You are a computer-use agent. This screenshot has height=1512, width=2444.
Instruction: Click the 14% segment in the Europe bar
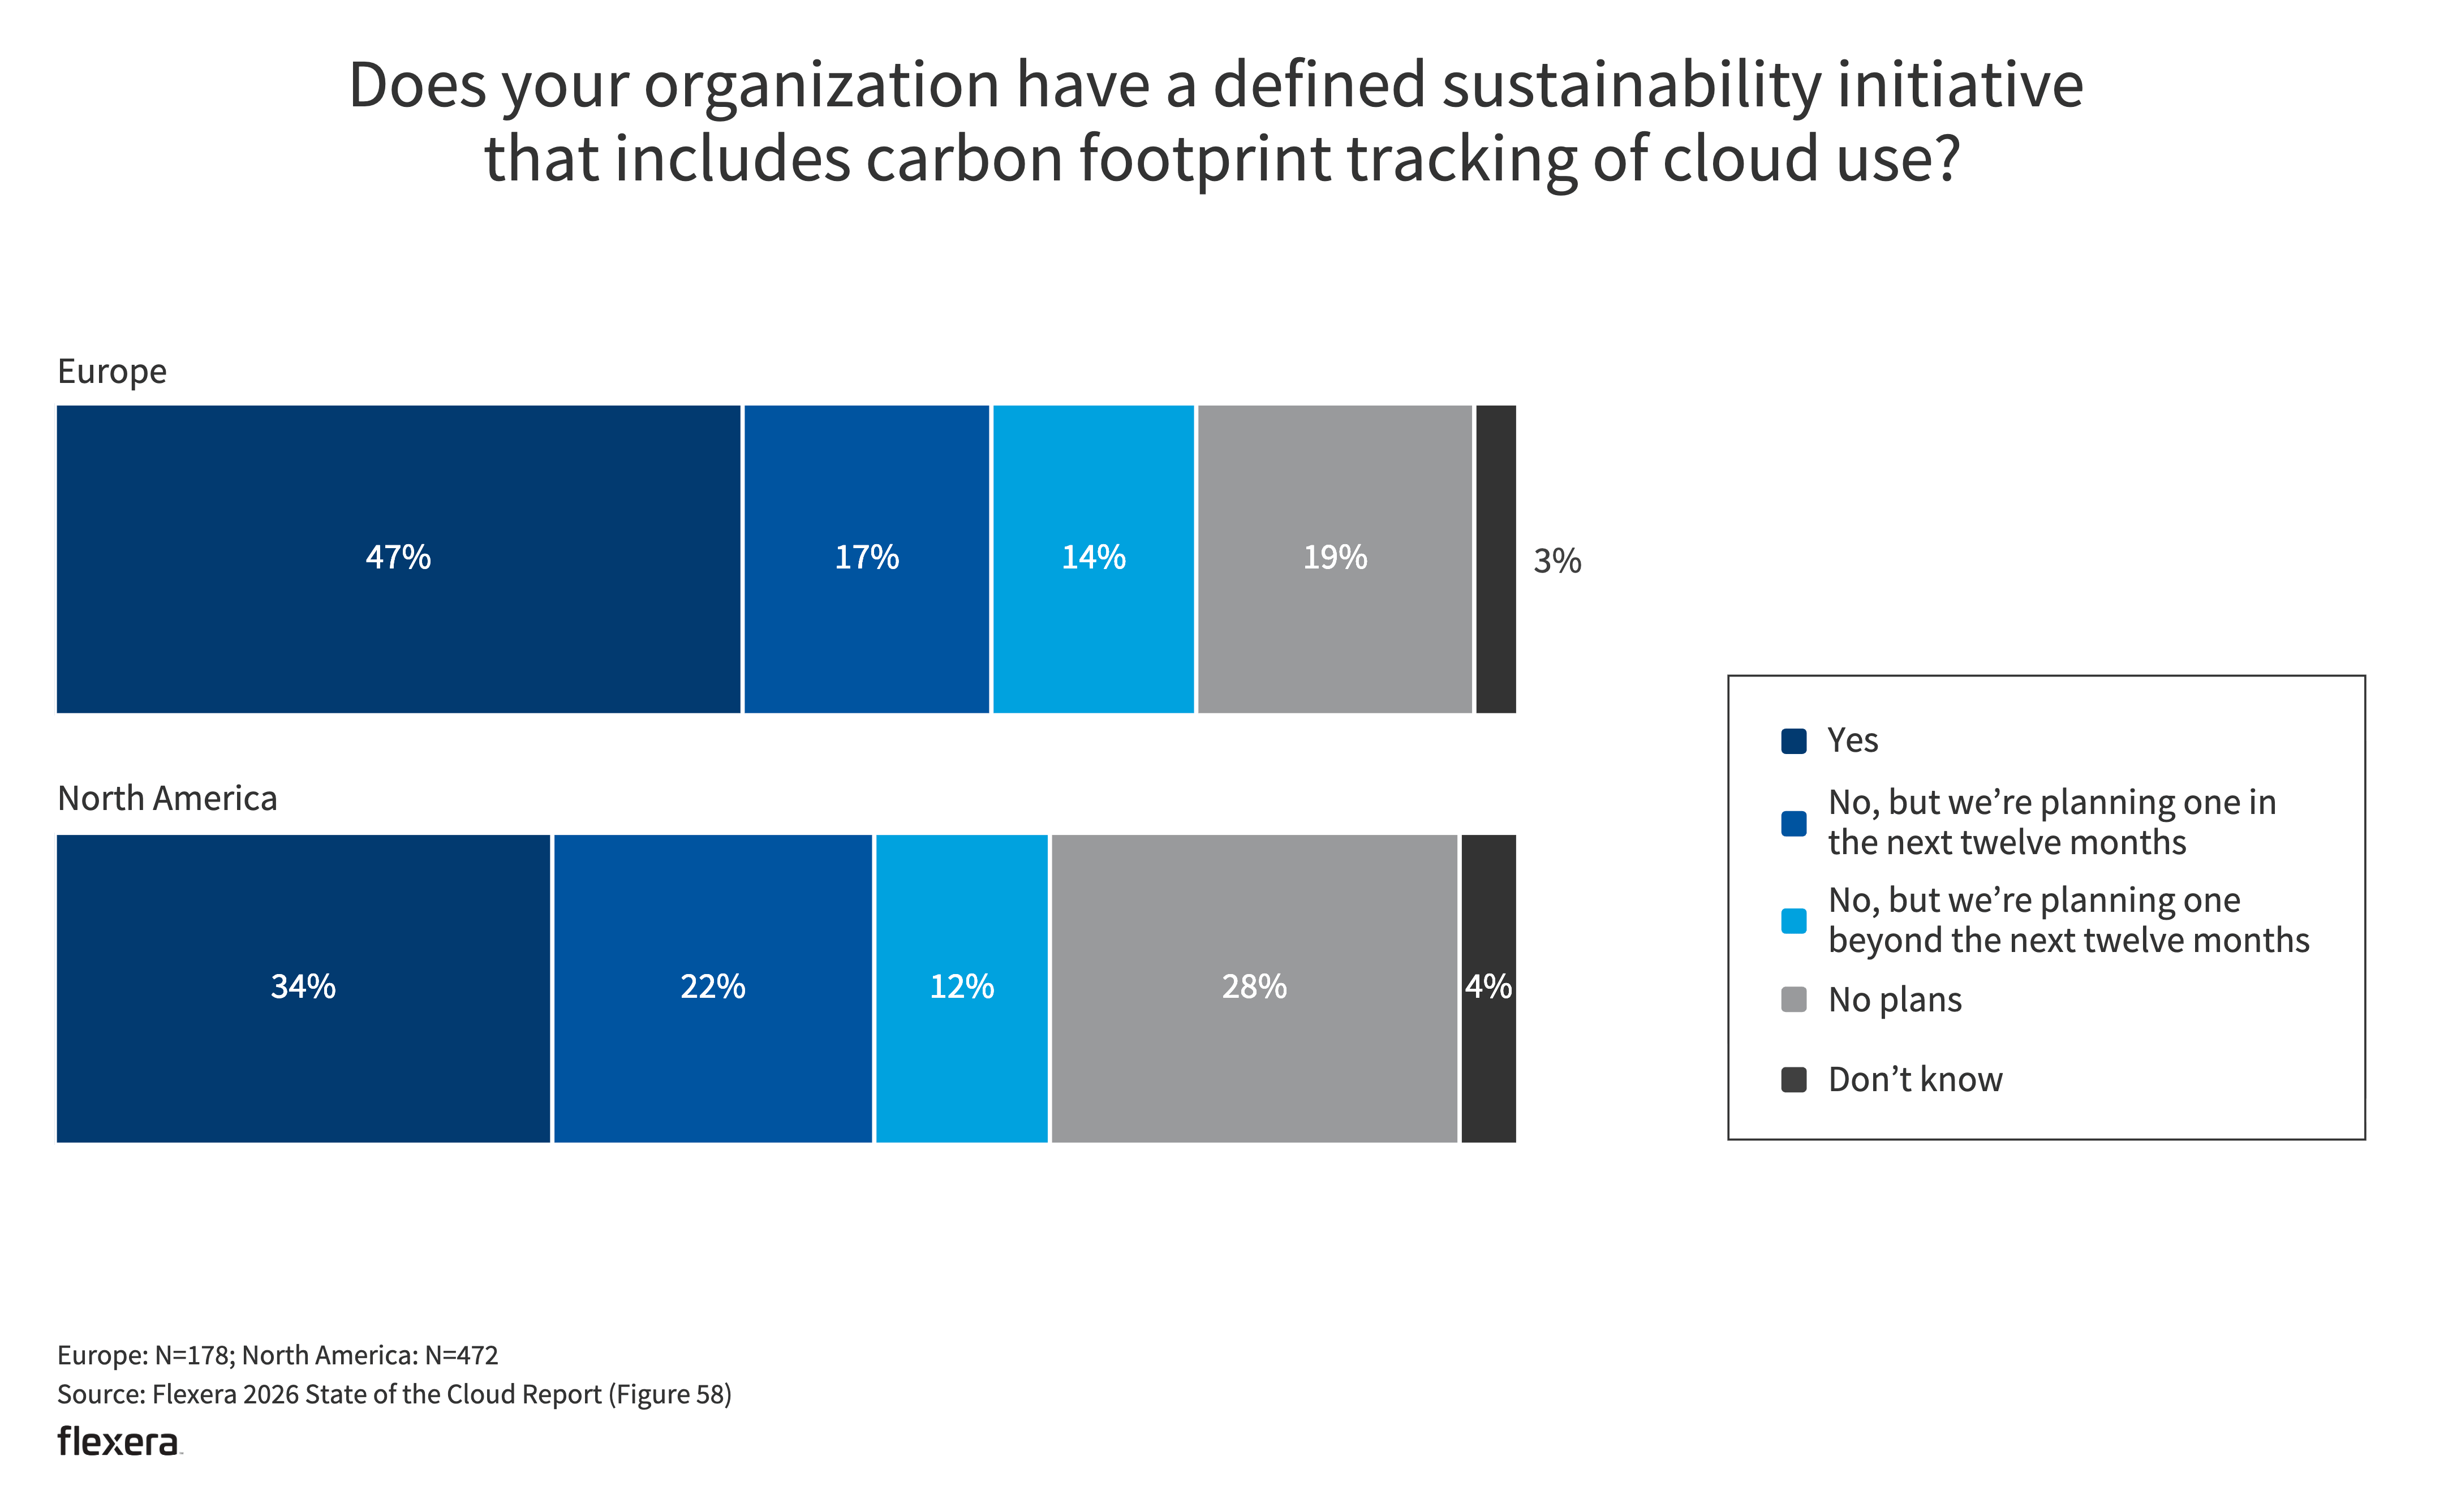(1093, 558)
